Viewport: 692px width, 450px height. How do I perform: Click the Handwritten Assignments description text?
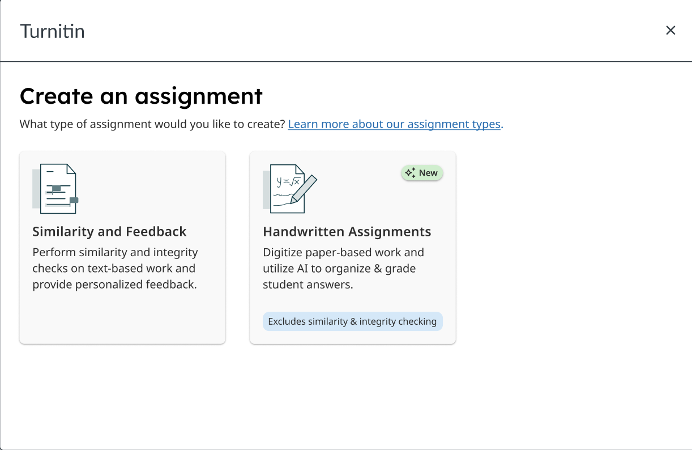(343, 269)
